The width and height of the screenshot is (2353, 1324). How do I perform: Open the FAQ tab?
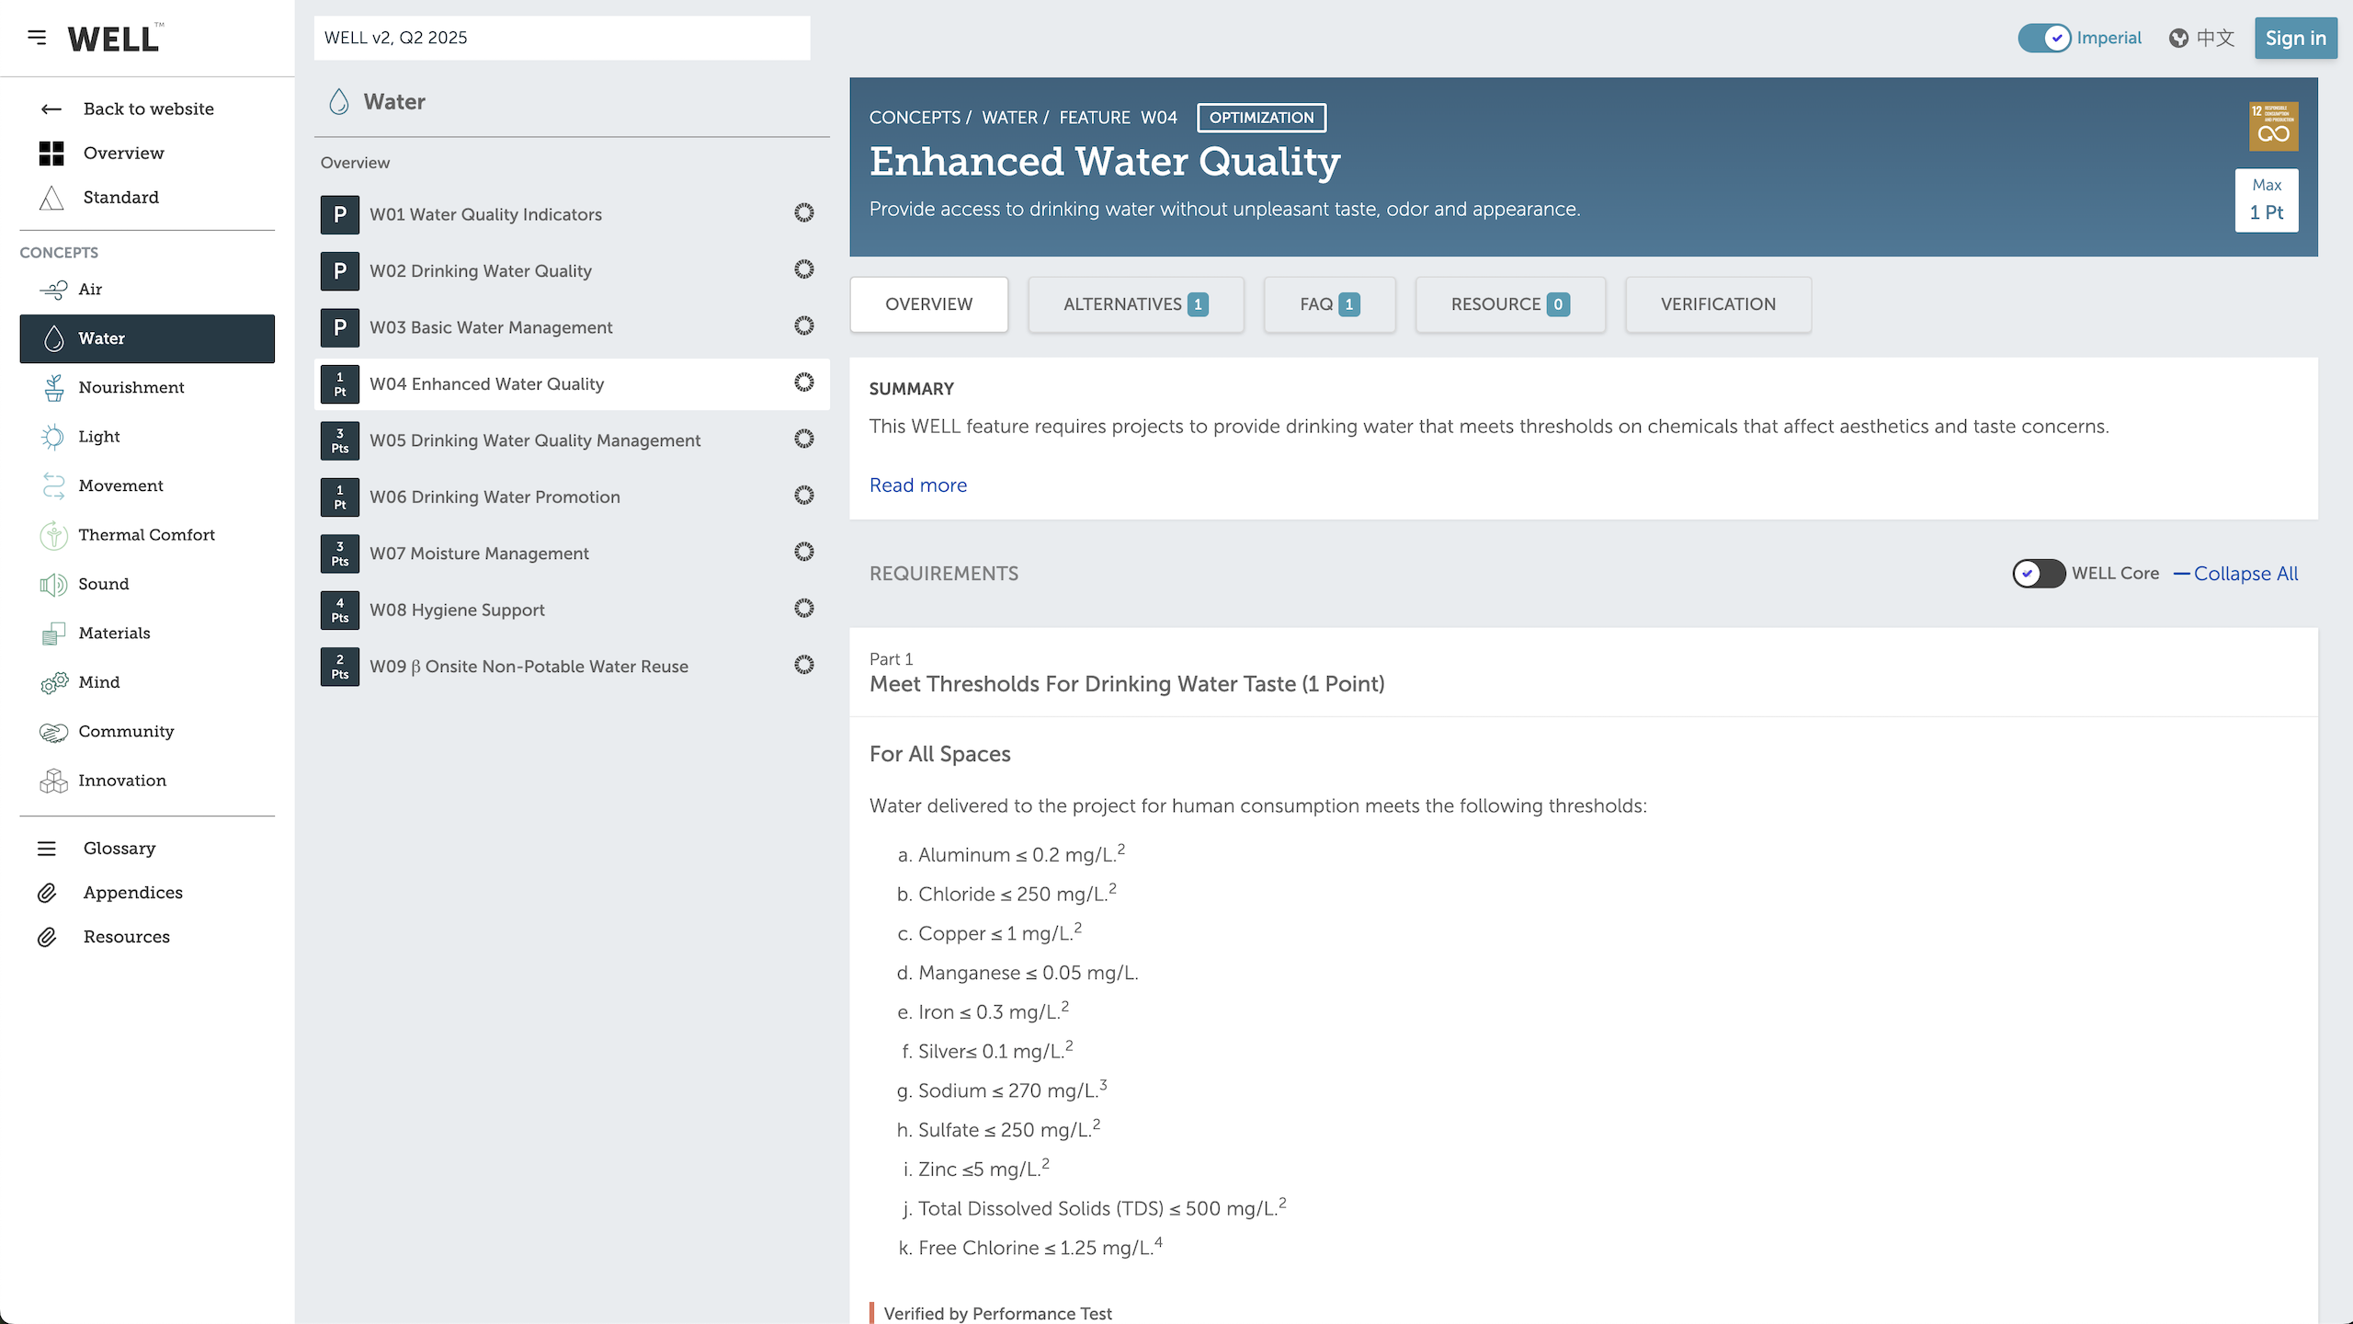click(1329, 304)
